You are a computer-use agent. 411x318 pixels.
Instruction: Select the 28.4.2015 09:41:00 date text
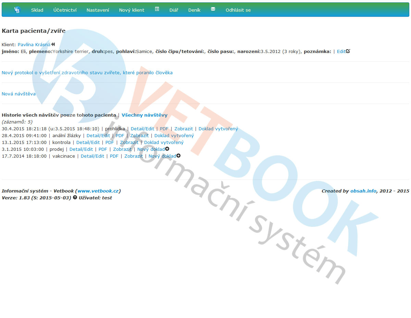point(24,135)
